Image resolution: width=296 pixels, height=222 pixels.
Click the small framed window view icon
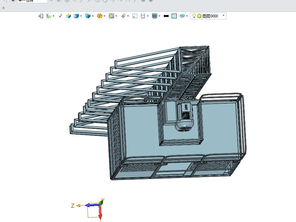coord(135,16)
